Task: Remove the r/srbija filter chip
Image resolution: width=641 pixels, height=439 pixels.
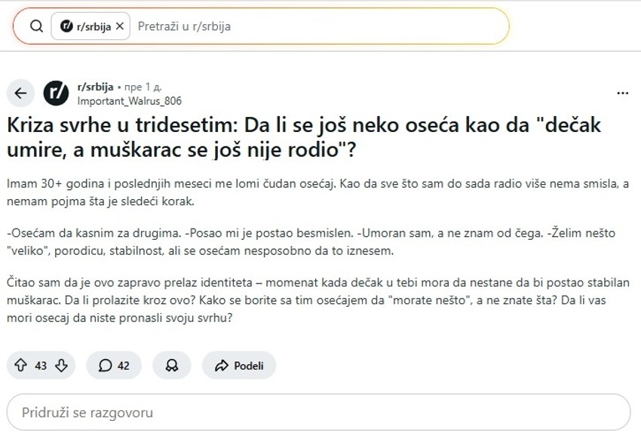Action: [x=119, y=25]
